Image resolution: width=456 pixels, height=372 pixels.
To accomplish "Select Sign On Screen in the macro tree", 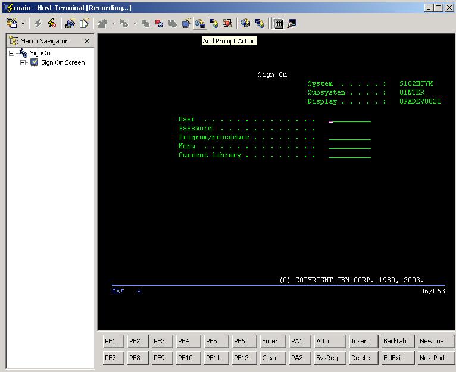I will pos(63,62).
